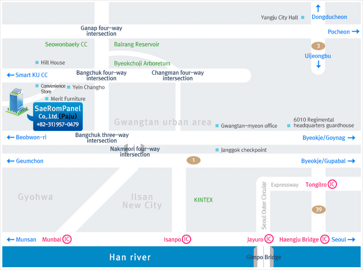Click the square marker for Merit Furniture

point(47,99)
